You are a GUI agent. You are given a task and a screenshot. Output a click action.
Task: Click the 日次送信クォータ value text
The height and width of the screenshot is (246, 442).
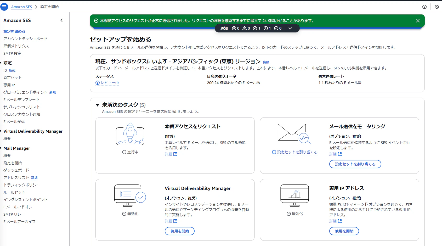[234, 83]
